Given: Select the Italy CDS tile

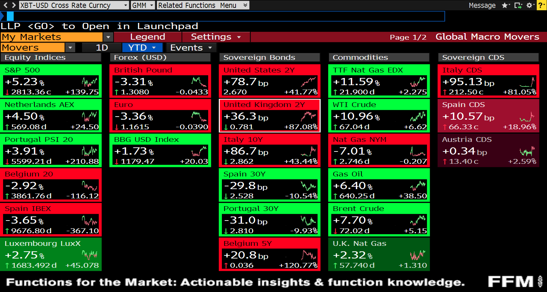Looking at the screenshot, I should point(489,81).
